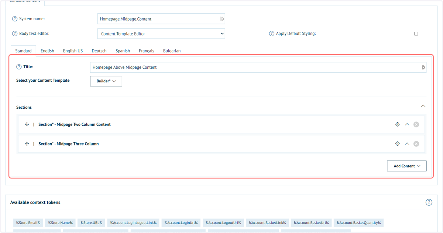Open help icon beside System name
This screenshot has width=443, height=233.
15,19
